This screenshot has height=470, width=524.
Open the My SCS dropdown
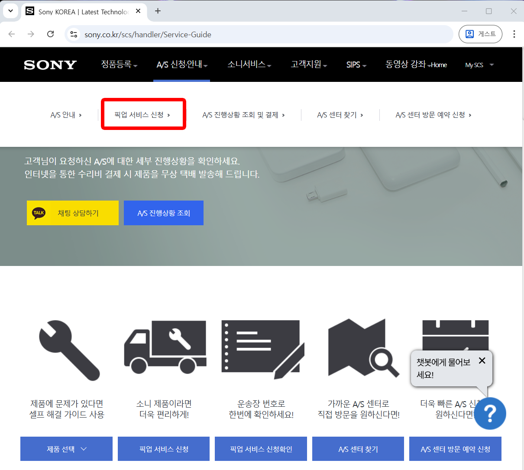point(479,65)
